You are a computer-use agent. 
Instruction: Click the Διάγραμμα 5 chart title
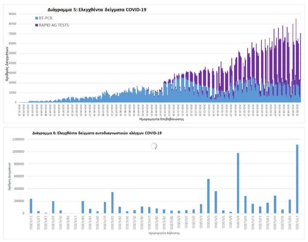pyautogui.click(x=97, y=10)
